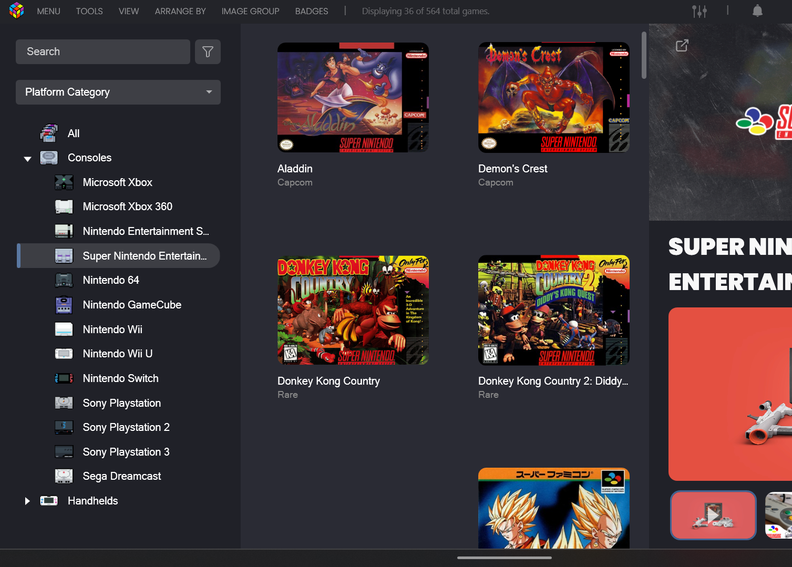792x567 pixels.
Task: Select Microsoft Xbox 360 platform
Action: (x=128, y=207)
